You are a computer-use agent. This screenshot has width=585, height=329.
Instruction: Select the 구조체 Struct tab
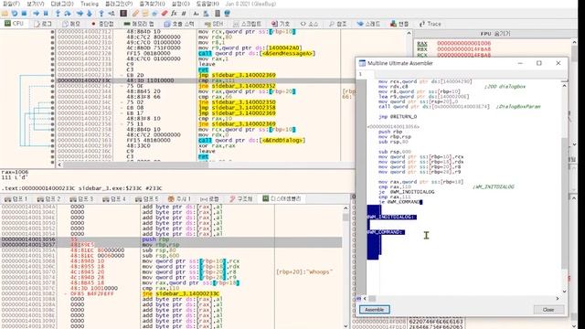[x=241, y=199]
